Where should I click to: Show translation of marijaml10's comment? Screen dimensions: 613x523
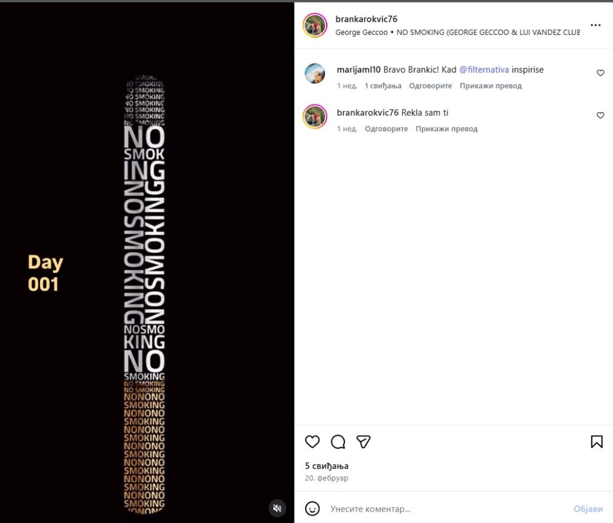[490, 86]
